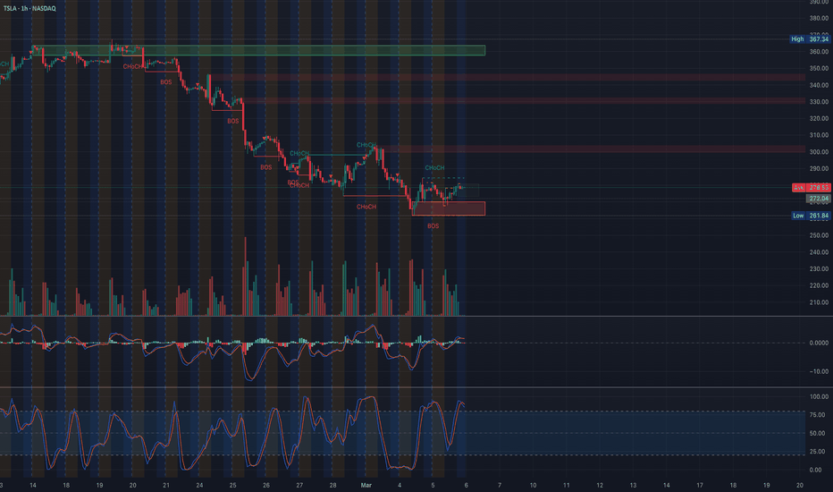Click the Mar label on the date axis

pyautogui.click(x=366, y=485)
